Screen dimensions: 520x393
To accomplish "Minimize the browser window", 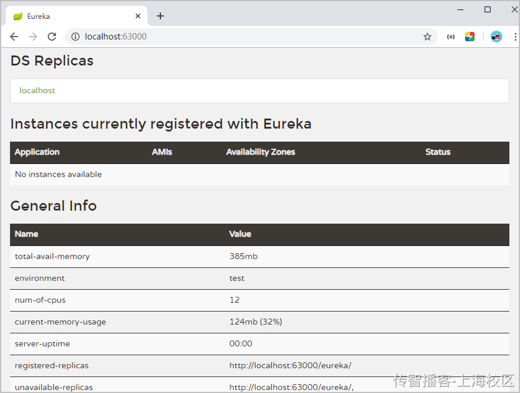I will point(460,9).
